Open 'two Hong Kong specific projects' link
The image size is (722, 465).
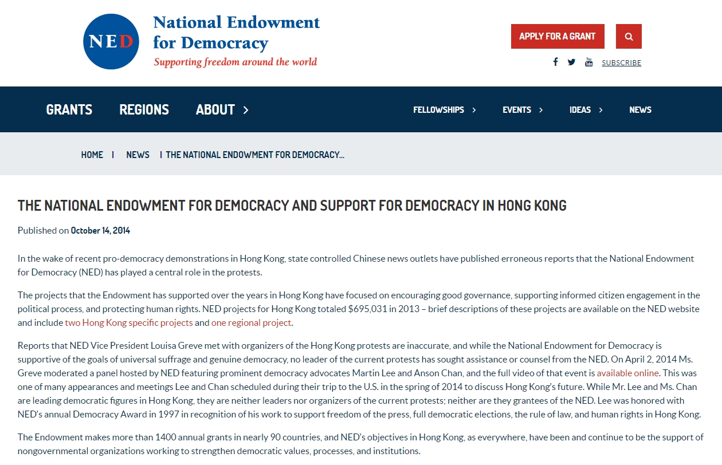tap(129, 322)
